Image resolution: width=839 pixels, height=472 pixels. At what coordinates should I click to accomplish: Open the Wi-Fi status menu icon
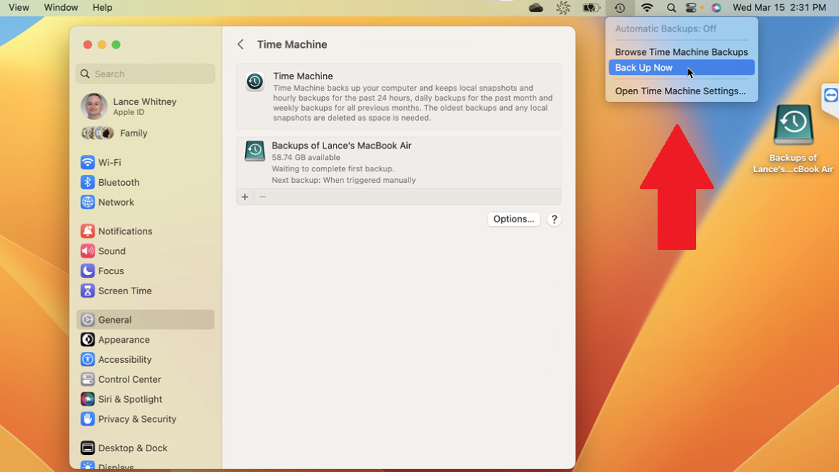coord(647,8)
